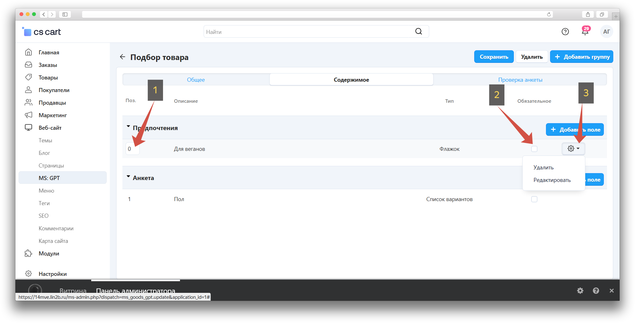Reload page using browser refresh icon
635x323 pixels.
tap(549, 14)
